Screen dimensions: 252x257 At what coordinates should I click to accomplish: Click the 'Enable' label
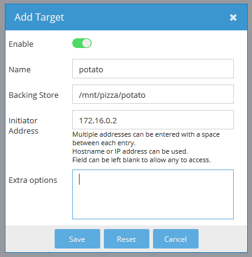(21, 44)
